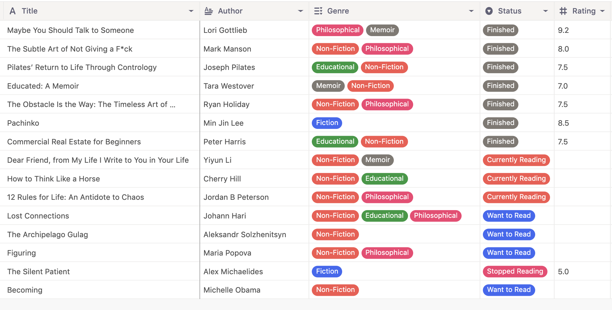Image resolution: width=612 pixels, height=310 pixels.
Task: Click Want to Read status in the Figuring row
Action: [509, 253]
